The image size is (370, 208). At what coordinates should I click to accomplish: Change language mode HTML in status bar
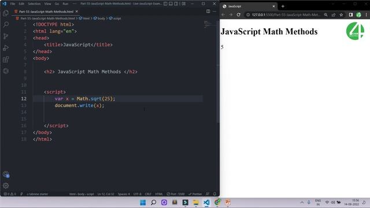[x=159, y=194]
